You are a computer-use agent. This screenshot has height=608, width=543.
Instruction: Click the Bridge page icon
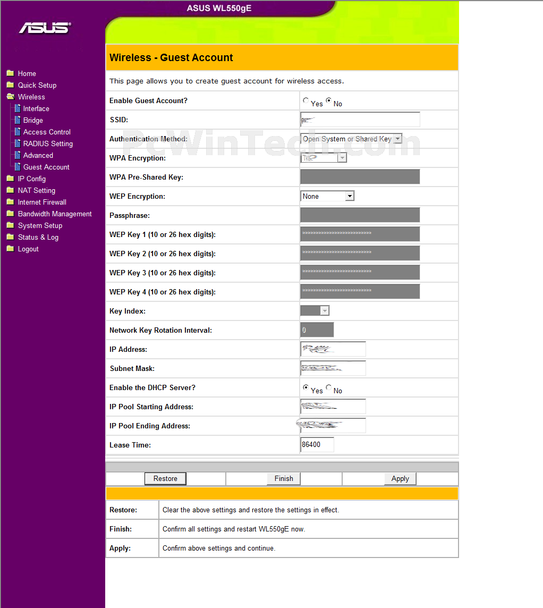[18, 120]
